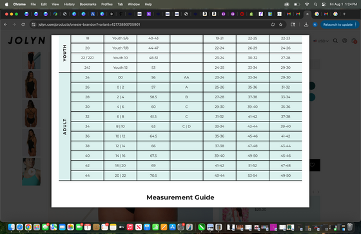The height and width of the screenshot is (234, 361).
Task: Open the Bookmarks menu
Action: click(88, 4)
